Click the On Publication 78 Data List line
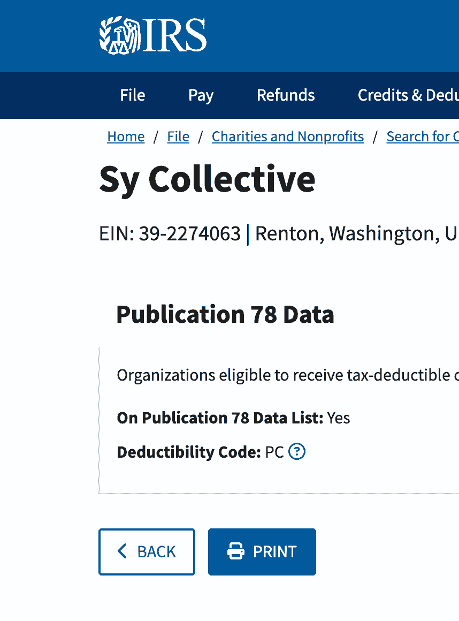This screenshot has width=459, height=621. [x=233, y=418]
